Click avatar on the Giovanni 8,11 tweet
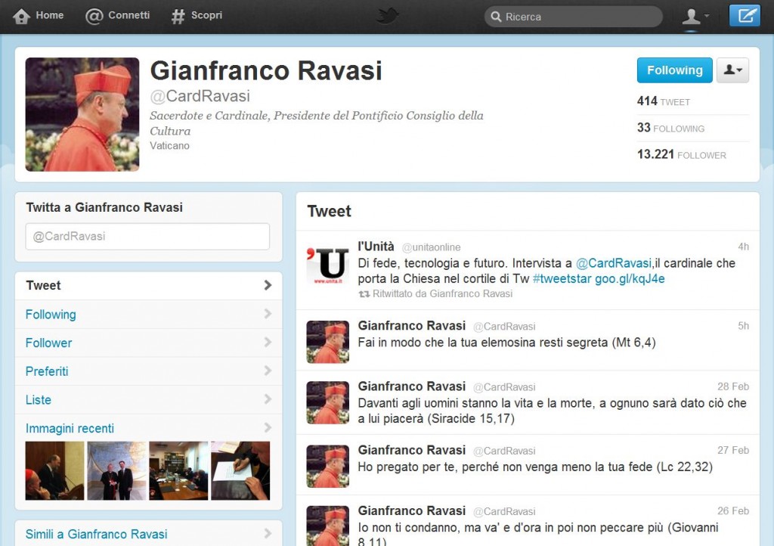 click(328, 526)
